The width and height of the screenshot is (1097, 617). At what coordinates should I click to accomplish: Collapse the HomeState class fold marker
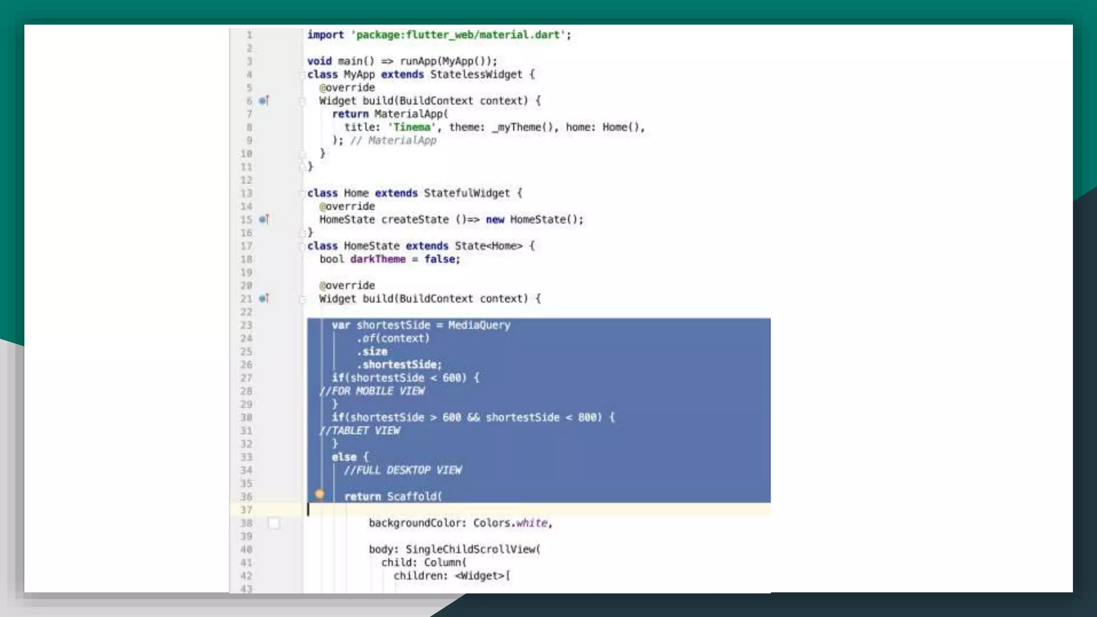tap(302, 246)
